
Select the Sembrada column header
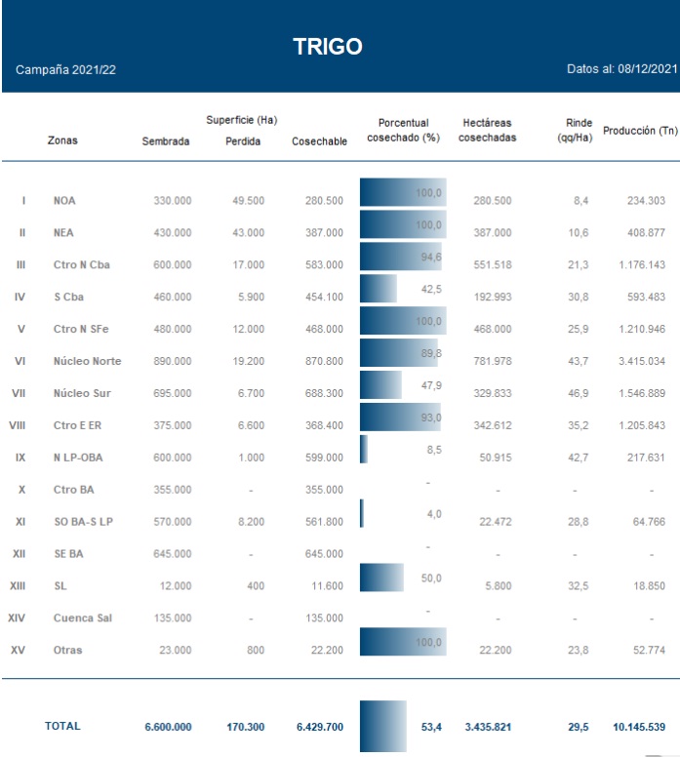coord(166,141)
